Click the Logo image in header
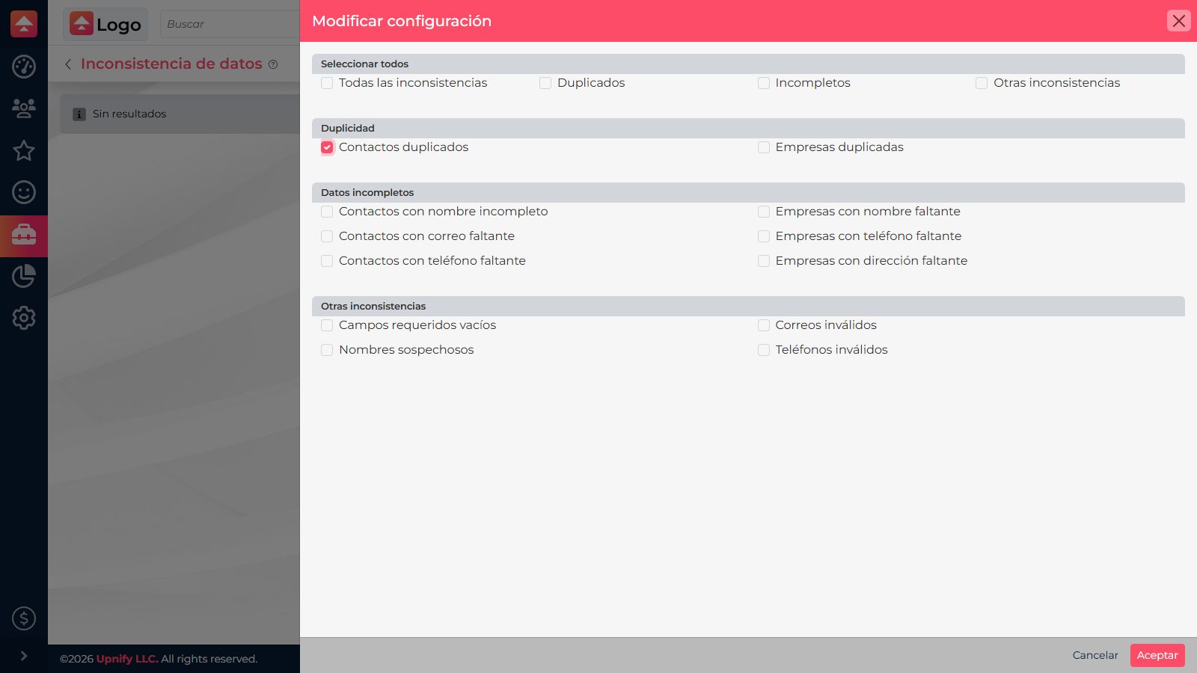 (105, 24)
